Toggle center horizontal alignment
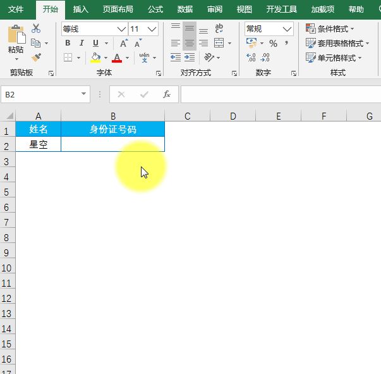 (190, 43)
